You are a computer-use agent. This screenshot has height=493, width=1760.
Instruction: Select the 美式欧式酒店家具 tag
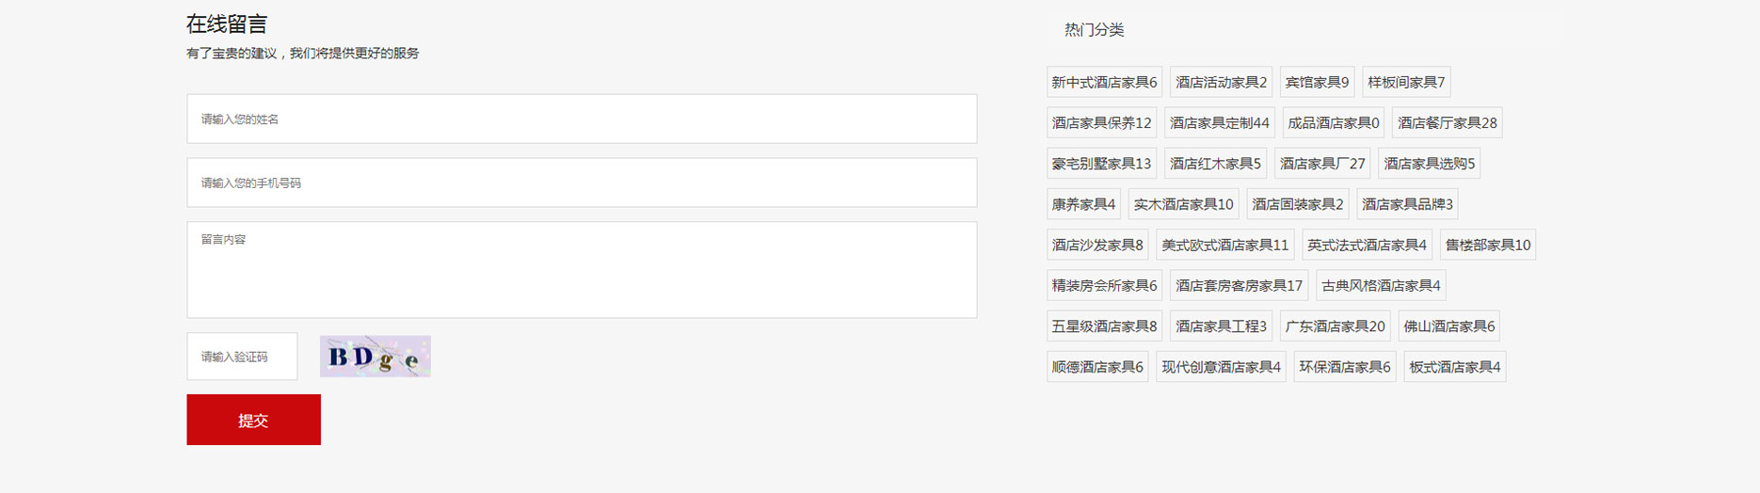point(1224,245)
